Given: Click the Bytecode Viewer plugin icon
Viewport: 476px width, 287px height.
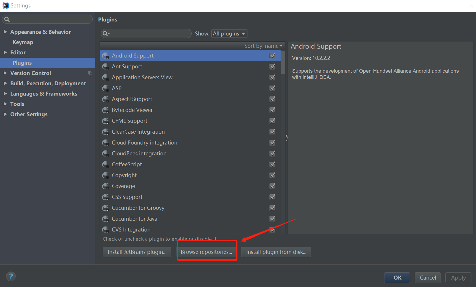Looking at the screenshot, I should coord(106,110).
